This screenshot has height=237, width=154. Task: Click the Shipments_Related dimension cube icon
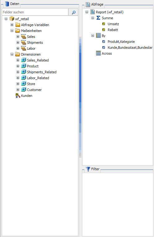(x=24, y=72)
